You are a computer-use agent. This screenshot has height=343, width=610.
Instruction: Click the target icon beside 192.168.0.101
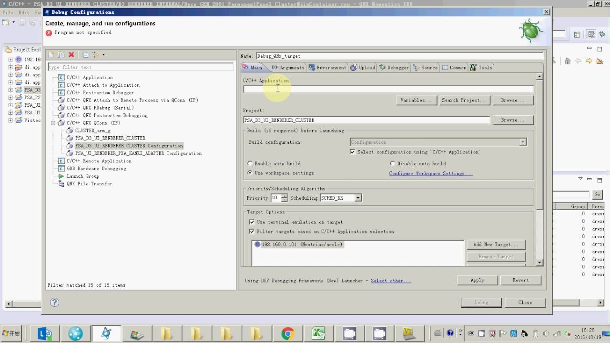257,244
